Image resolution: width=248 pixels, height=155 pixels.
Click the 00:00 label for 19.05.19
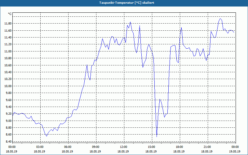click(235, 147)
